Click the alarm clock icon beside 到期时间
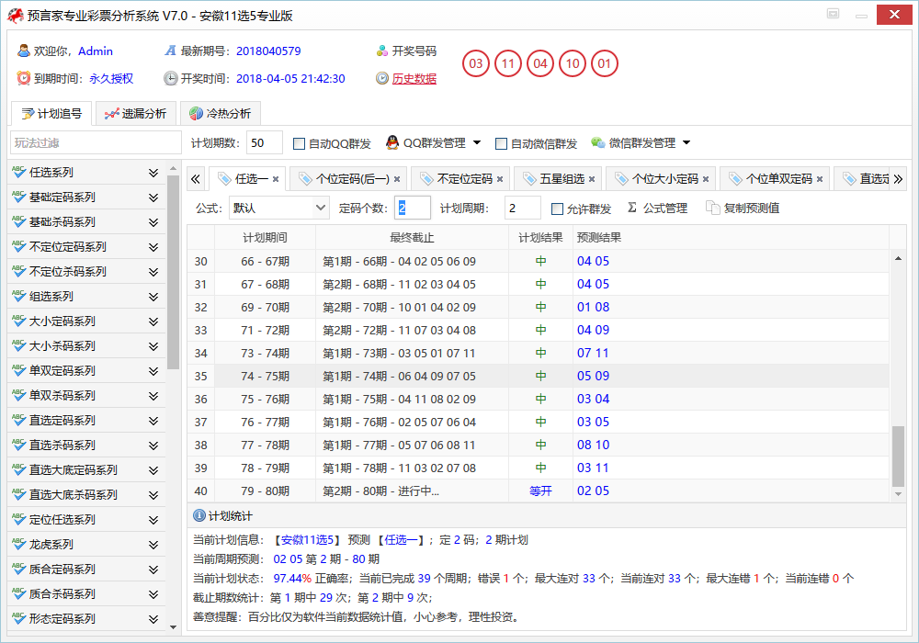This screenshot has width=919, height=643. pyautogui.click(x=24, y=78)
